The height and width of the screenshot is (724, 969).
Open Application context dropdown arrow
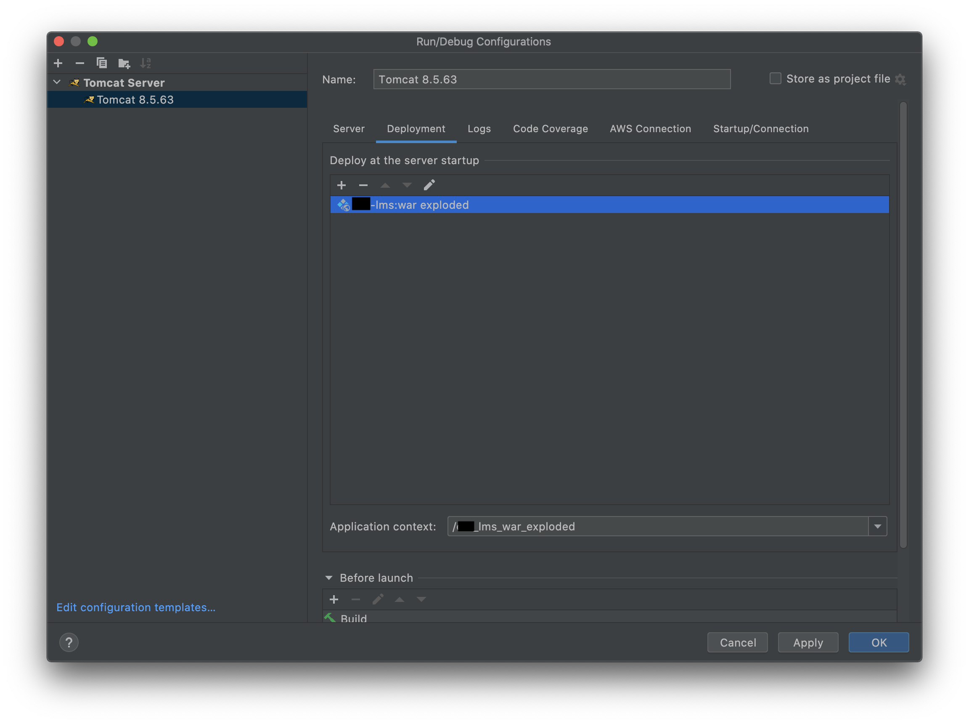click(x=877, y=526)
